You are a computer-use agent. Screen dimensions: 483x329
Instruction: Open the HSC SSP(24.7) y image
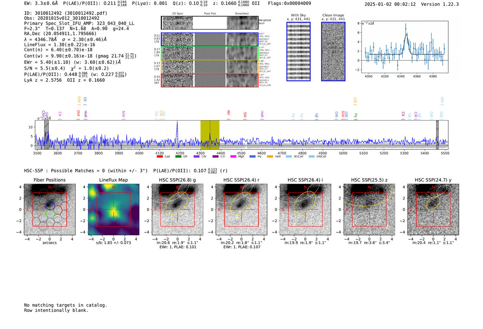pos(433,210)
